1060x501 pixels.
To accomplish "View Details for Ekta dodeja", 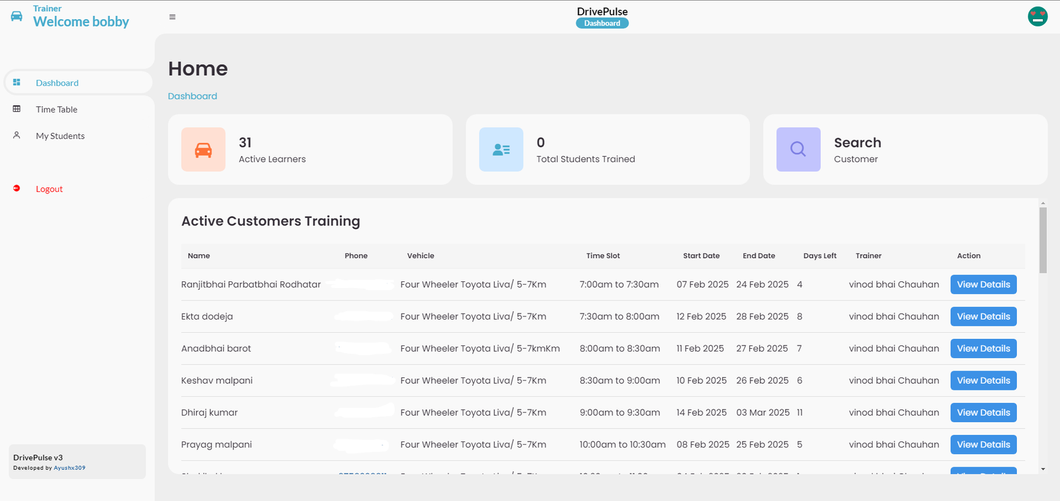I will click(x=983, y=316).
